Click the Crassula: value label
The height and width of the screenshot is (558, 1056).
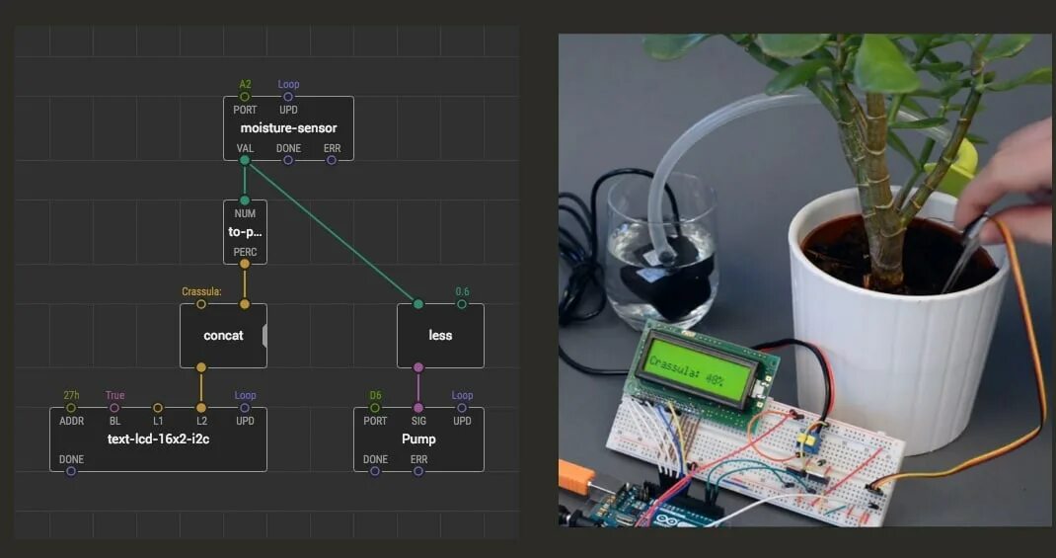pos(201,291)
